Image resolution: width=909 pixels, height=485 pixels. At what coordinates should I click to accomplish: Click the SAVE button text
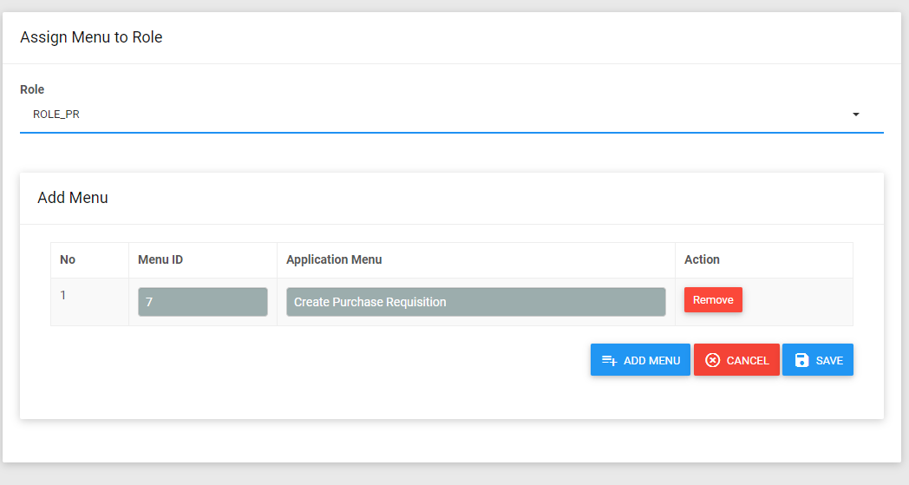829,360
